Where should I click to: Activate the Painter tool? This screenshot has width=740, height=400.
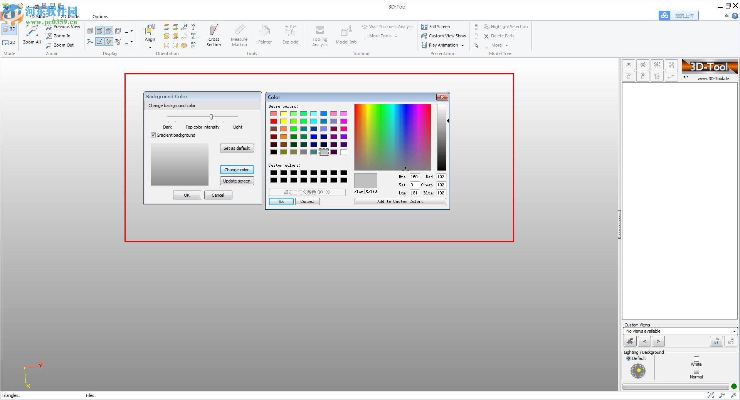265,35
